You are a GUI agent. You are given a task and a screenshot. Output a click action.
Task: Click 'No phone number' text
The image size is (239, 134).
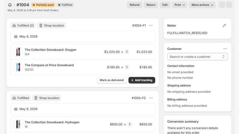(180, 78)
